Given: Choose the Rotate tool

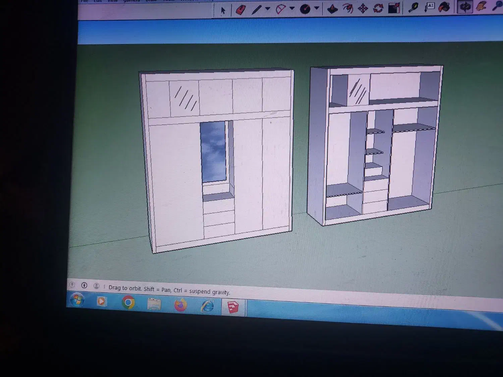Looking at the screenshot, I should click(x=378, y=8).
